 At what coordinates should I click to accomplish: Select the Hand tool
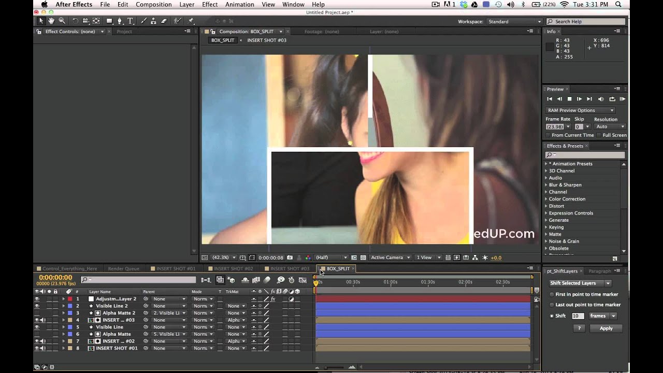(x=51, y=21)
